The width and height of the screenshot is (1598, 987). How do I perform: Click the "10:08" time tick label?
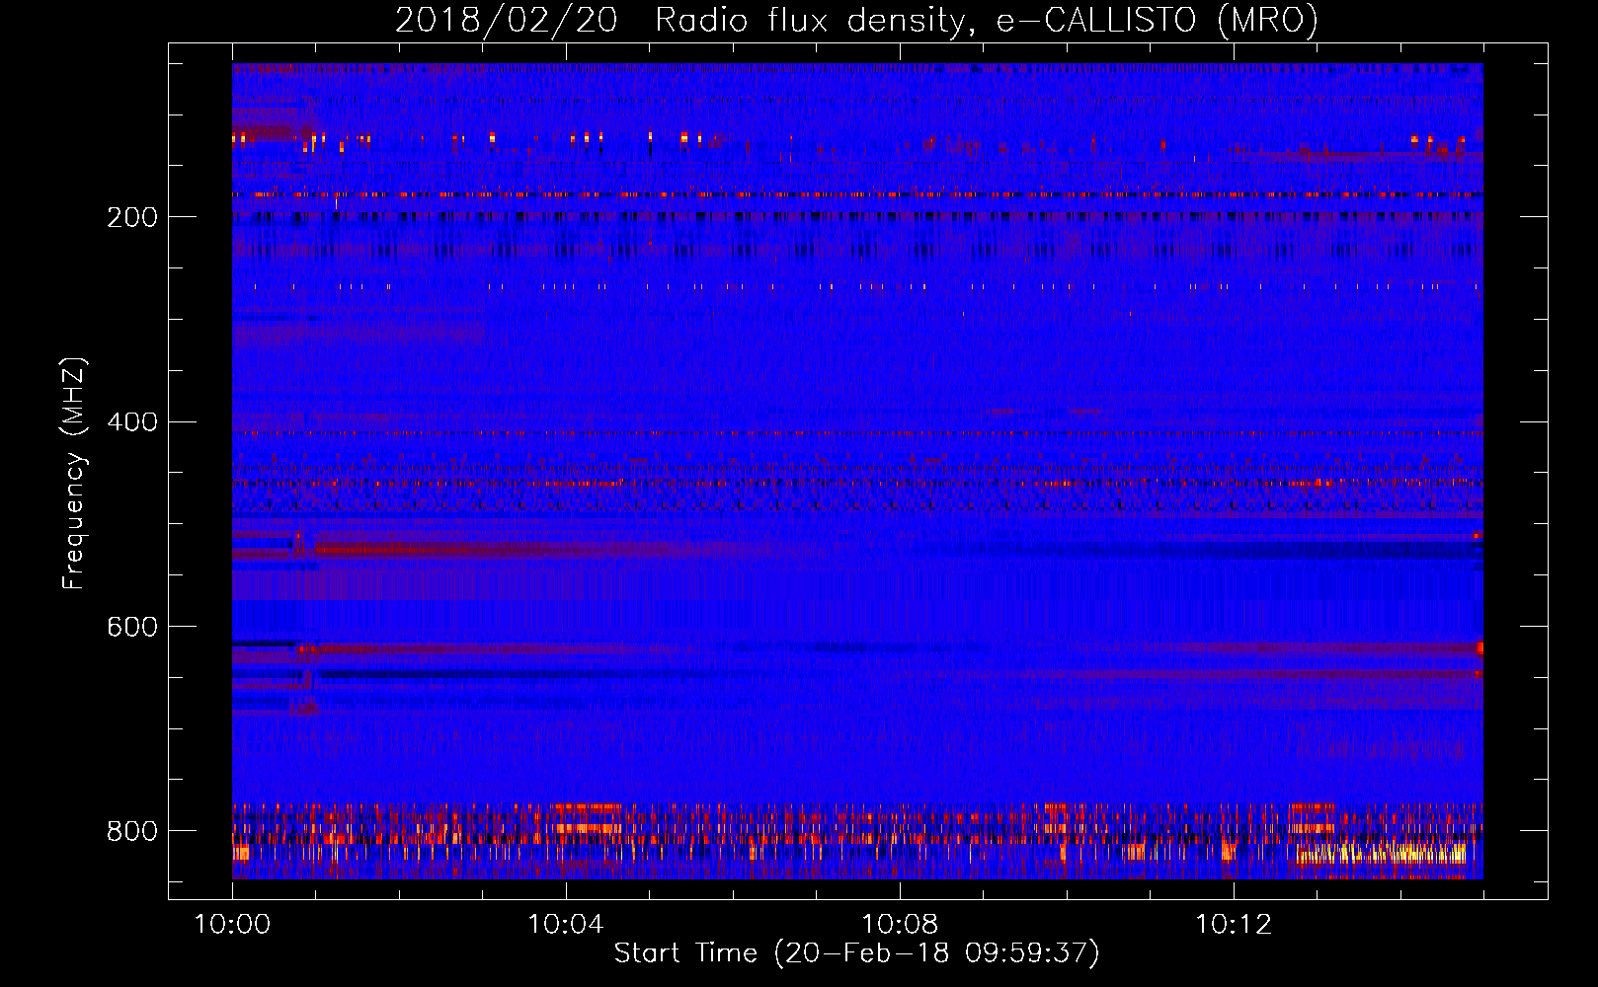click(x=900, y=925)
